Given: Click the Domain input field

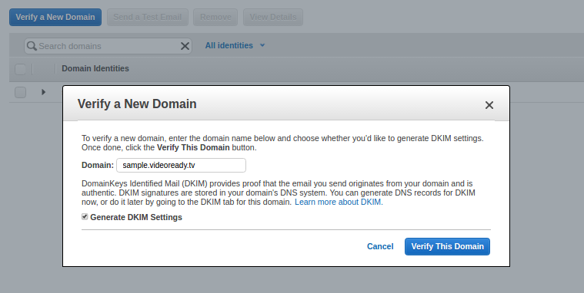Looking at the screenshot, I should coord(181,165).
